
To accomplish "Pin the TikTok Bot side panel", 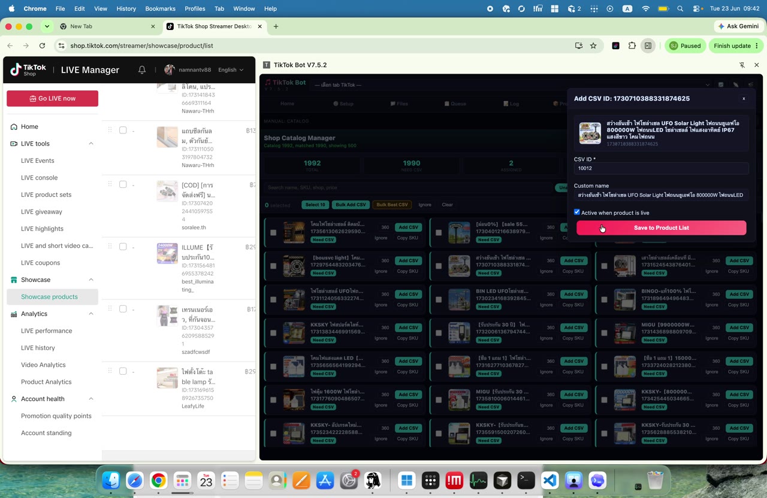I will click(742, 65).
